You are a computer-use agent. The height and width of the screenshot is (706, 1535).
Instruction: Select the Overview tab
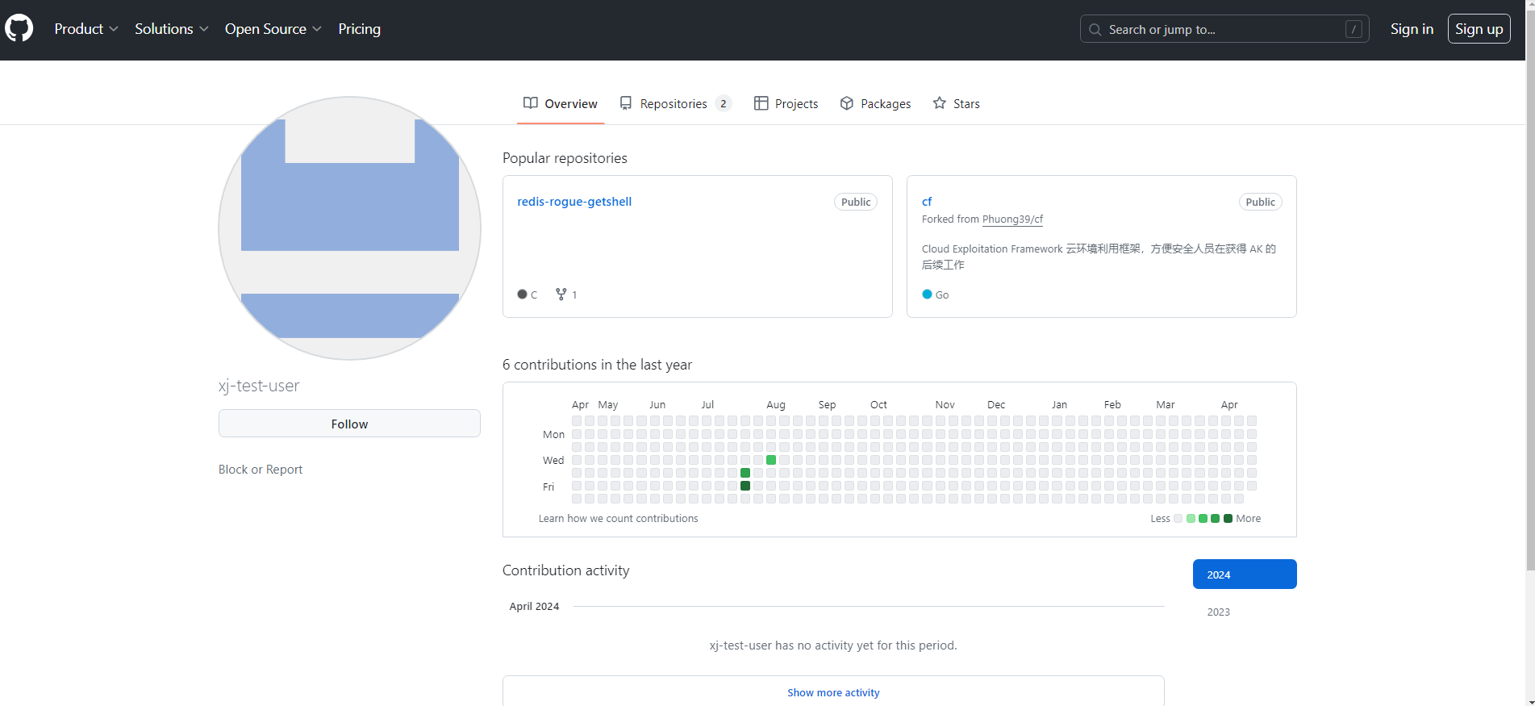point(561,103)
